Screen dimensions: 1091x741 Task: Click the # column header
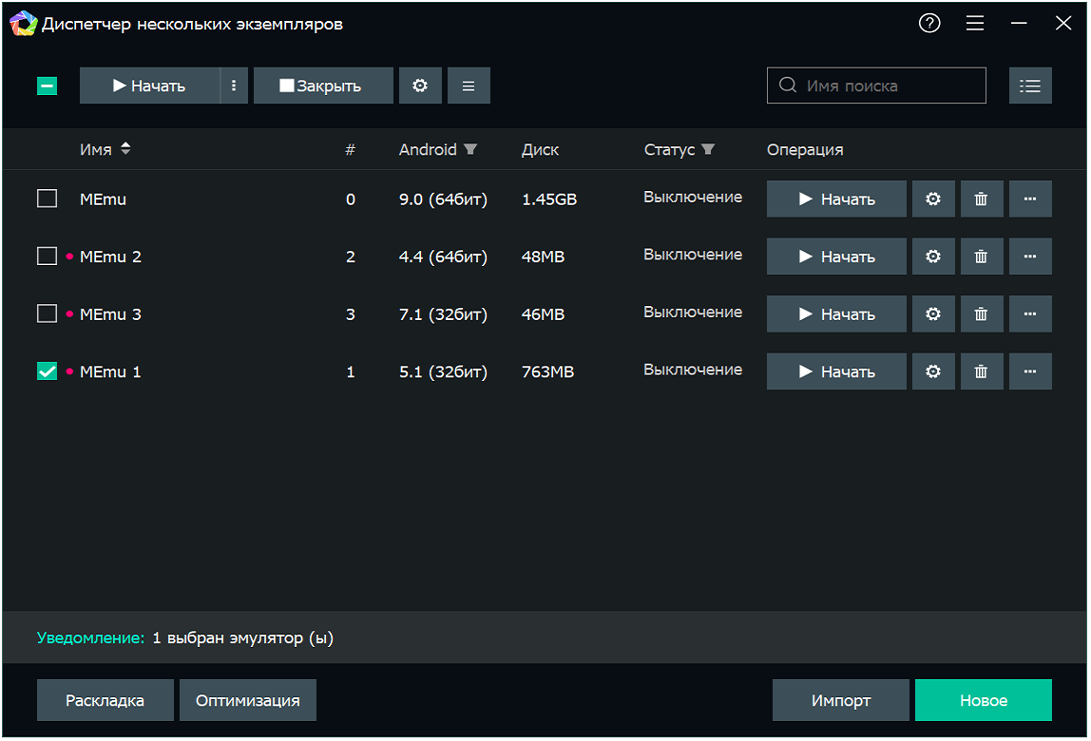pyautogui.click(x=350, y=149)
